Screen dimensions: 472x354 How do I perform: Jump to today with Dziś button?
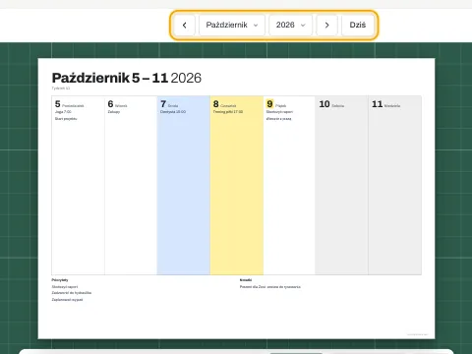(358, 25)
